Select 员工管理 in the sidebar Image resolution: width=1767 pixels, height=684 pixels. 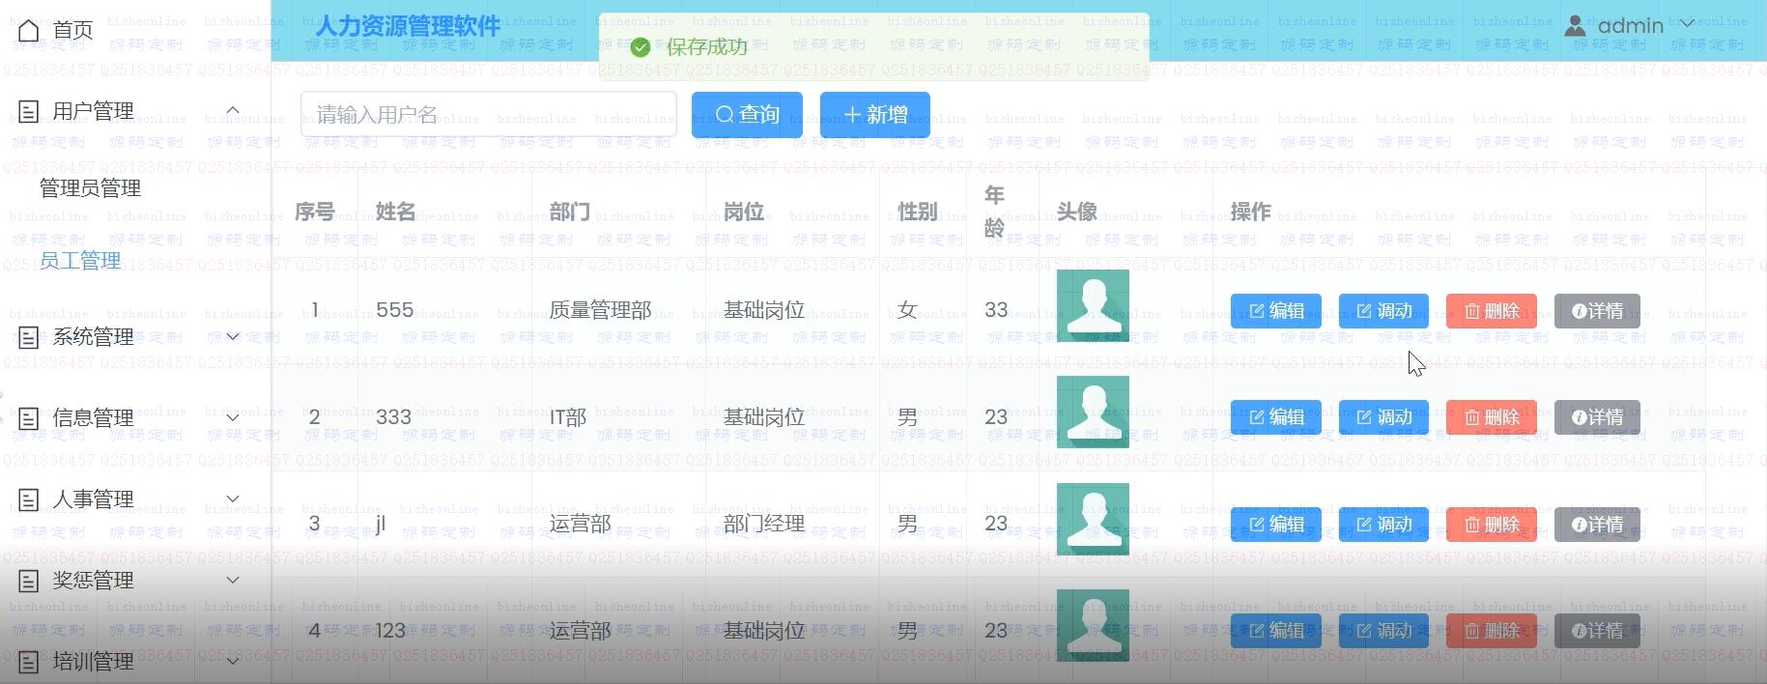80,261
